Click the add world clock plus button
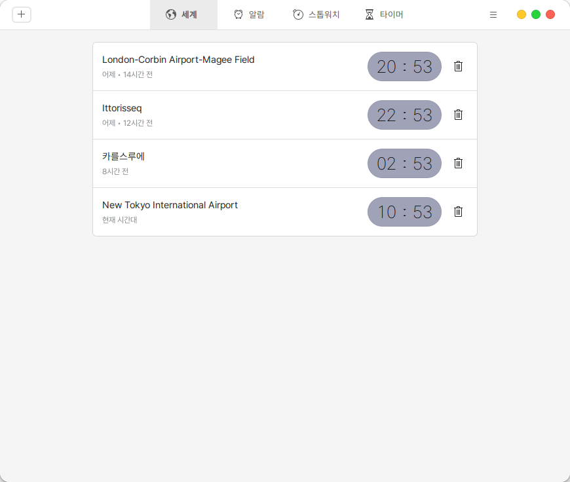 point(22,14)
